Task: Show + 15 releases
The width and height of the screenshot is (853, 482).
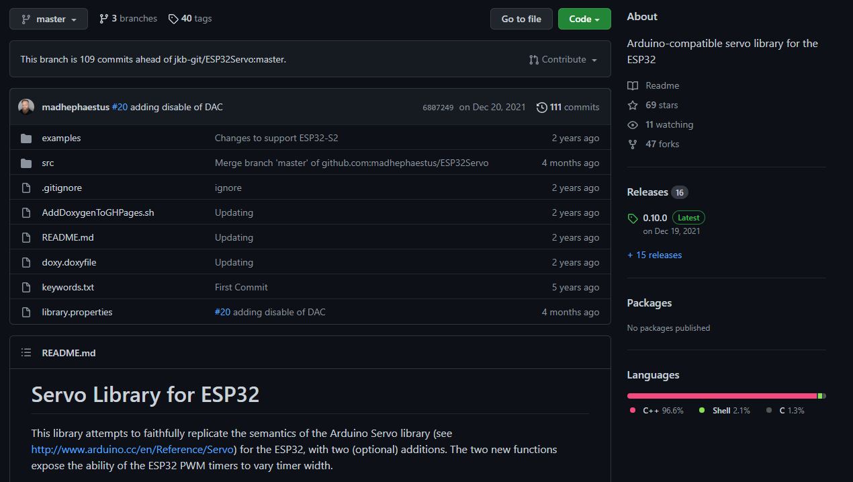Action: 654,255
